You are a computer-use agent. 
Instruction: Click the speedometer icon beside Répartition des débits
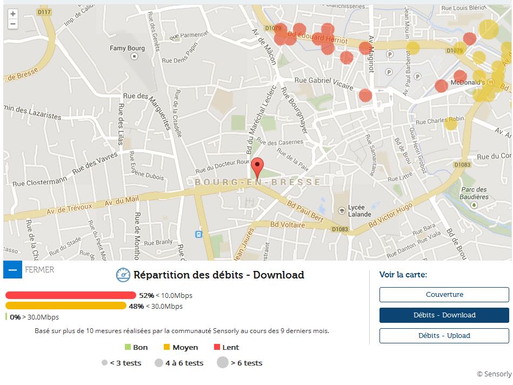(x=123, y=275)
